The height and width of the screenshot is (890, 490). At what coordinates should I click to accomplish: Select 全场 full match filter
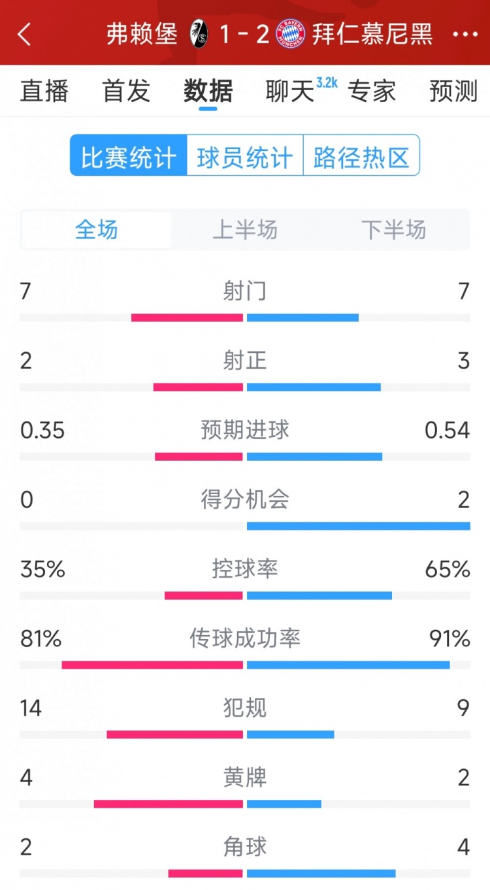pos(97,230)
